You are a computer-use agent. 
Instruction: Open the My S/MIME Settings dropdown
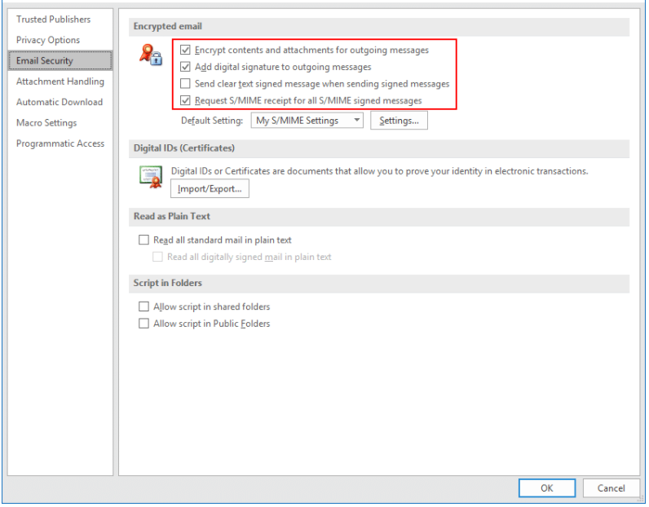click(307, 121)
